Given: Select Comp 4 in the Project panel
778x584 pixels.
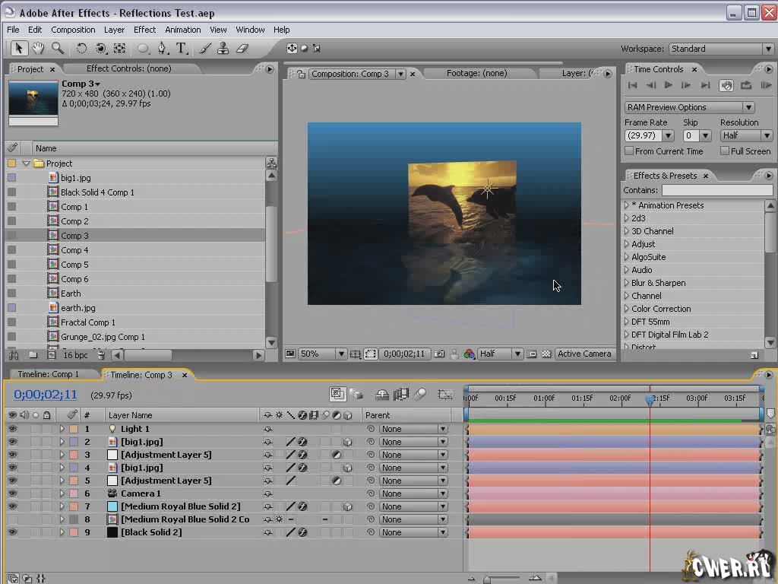Looking at the screenshot, I should click(x=74, y=250).
